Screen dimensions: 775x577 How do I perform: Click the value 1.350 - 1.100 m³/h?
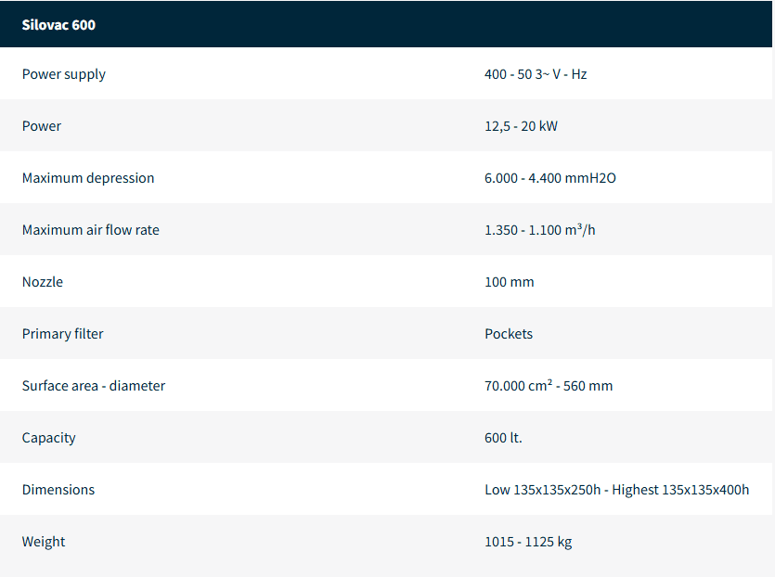click(x=540, y=230)
